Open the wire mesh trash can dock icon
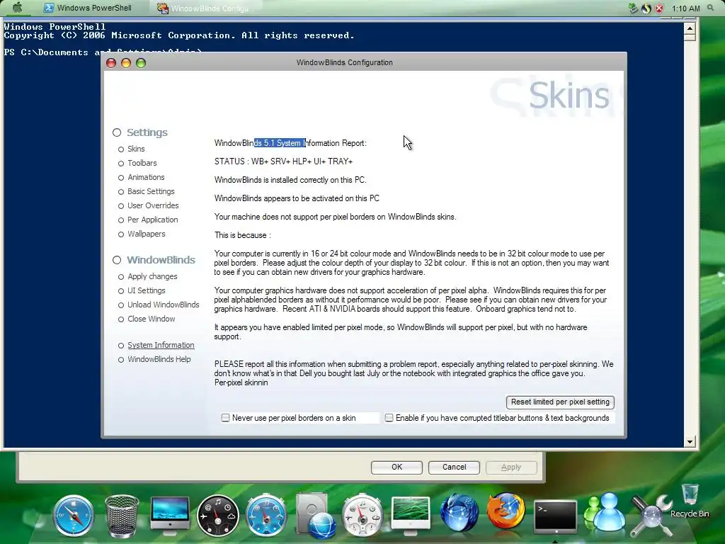Screen dimensions: 725x544 122,516
